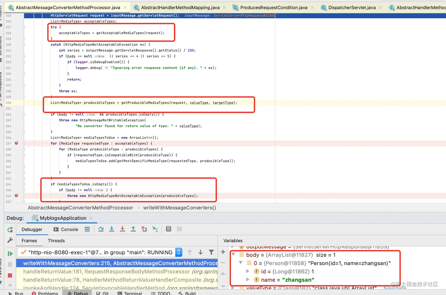Pause the program in debug sidebar
The height and width of the screenshot is (295, 446).
click(x=10, y=264)
